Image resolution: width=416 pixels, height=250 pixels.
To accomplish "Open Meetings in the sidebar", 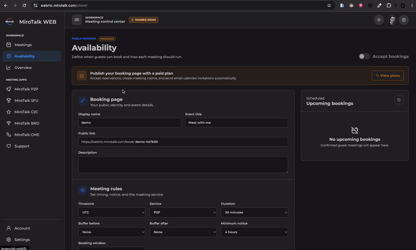I will [32, 45].
